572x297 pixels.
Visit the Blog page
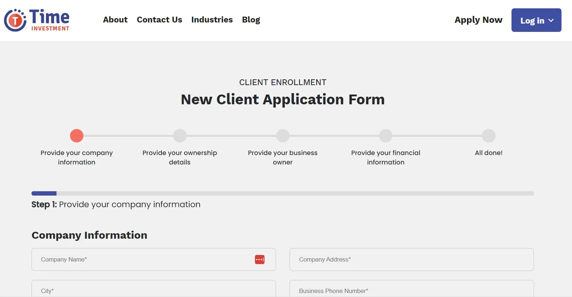251,20
